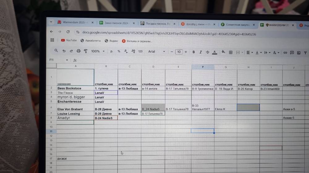Toggle strikethrough formatting

coord(208,52)
